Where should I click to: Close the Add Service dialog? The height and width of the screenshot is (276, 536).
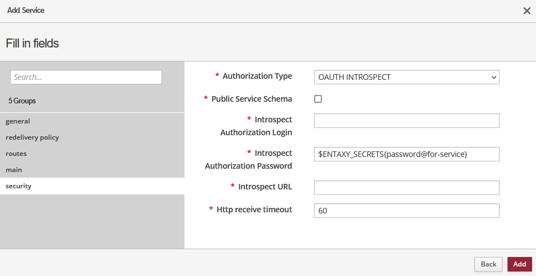tap(526, 11)
